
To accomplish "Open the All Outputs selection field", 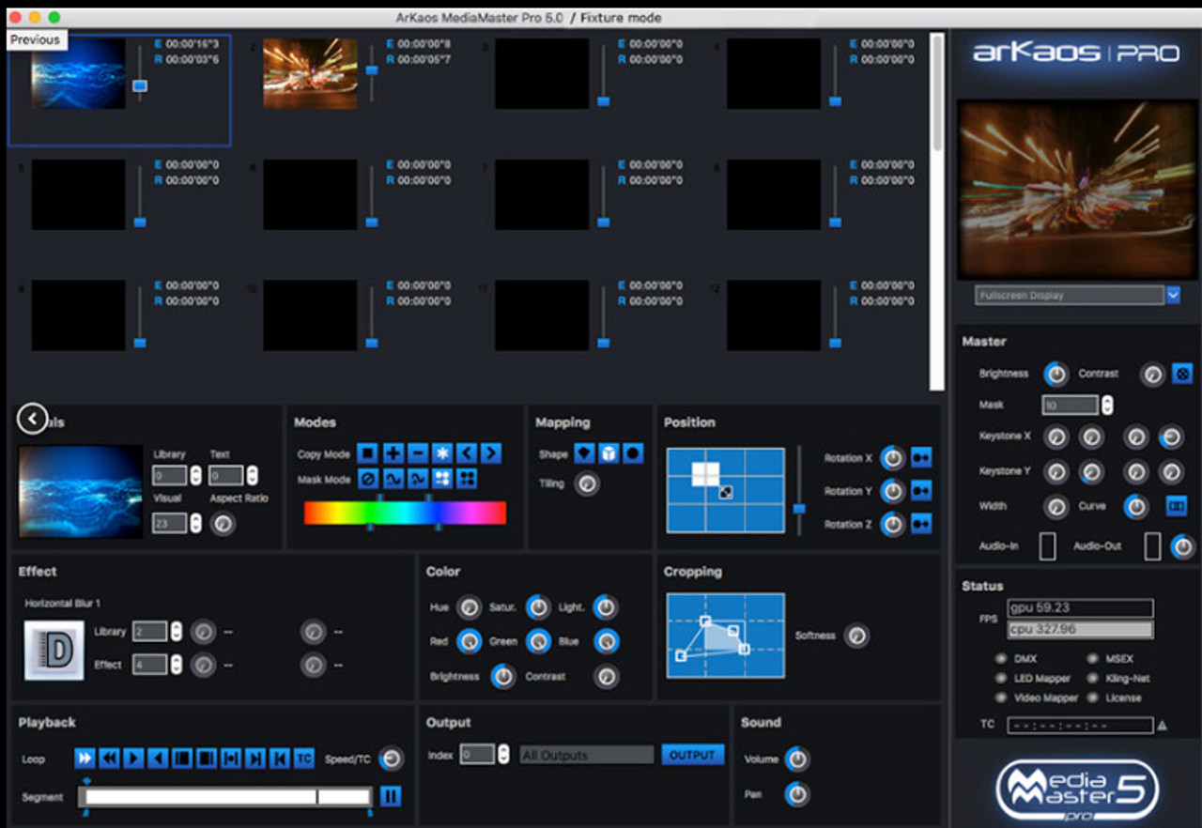I will (x=587, y=755).
